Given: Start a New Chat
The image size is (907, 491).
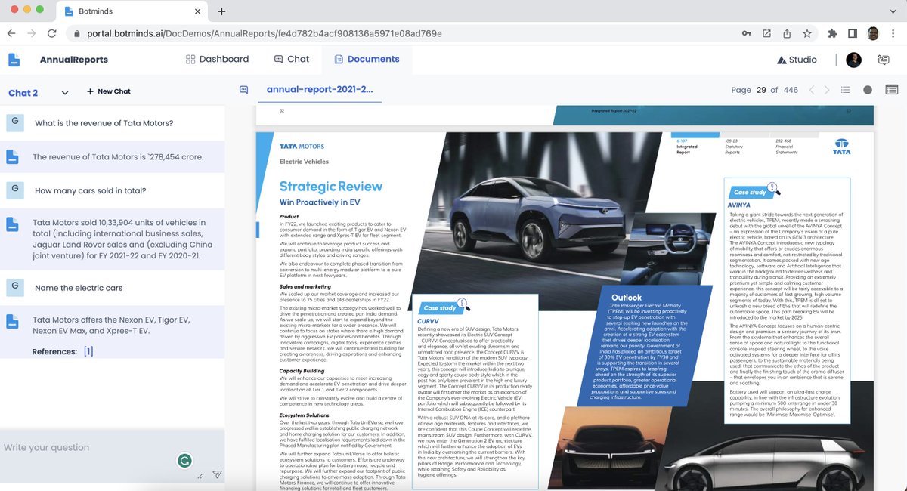Looking at the screenshot, I should coord(109,91).
